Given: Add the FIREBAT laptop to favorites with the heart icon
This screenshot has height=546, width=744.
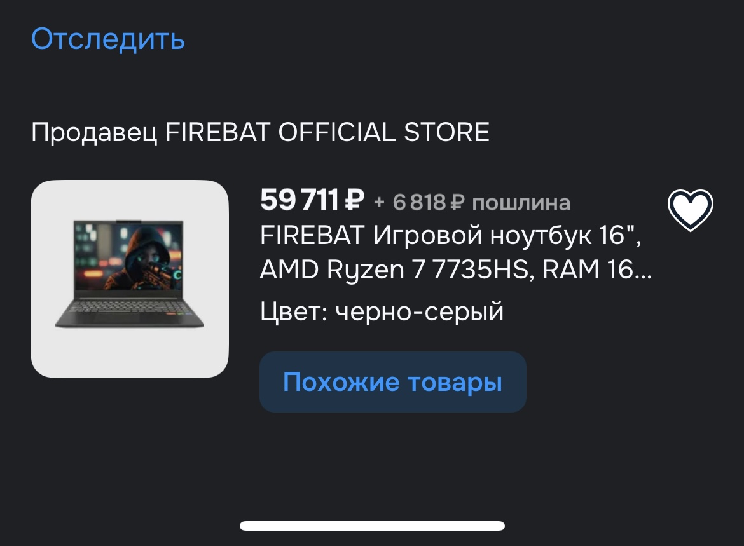Looking at the screenshot, I should pos(691,210).
